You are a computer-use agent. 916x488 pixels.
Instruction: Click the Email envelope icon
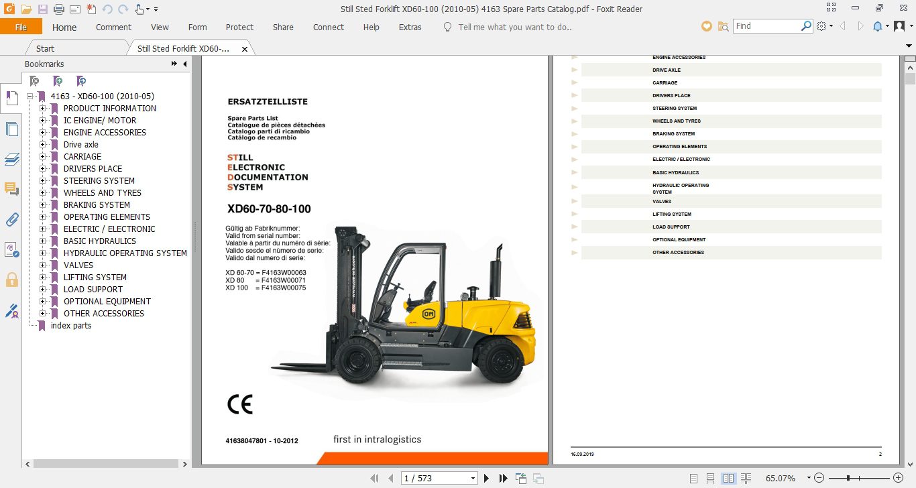(75, 9)
